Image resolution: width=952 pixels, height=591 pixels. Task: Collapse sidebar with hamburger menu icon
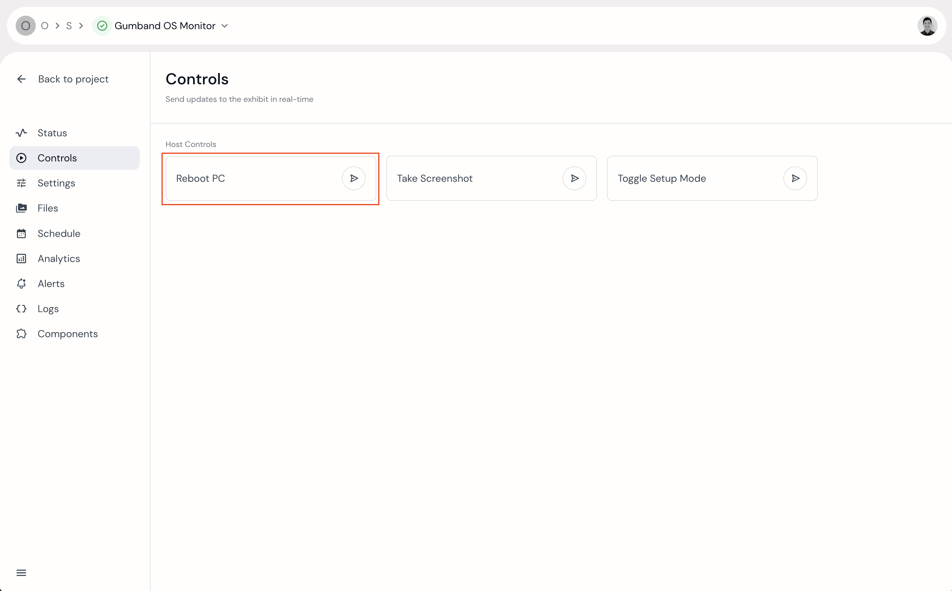(22, 573)
